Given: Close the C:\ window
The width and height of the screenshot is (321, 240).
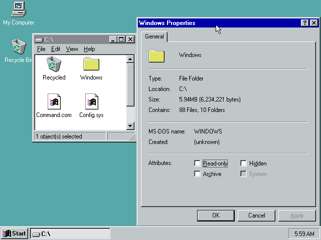Looking at the screenshot, I should pyautogui.click(x=130, y=39).
